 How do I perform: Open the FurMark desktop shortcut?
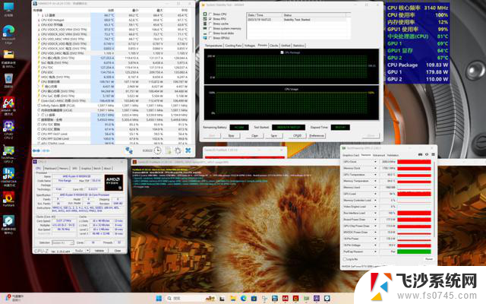pos(8,199)
